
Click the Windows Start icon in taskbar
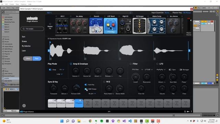pos(62,121)
